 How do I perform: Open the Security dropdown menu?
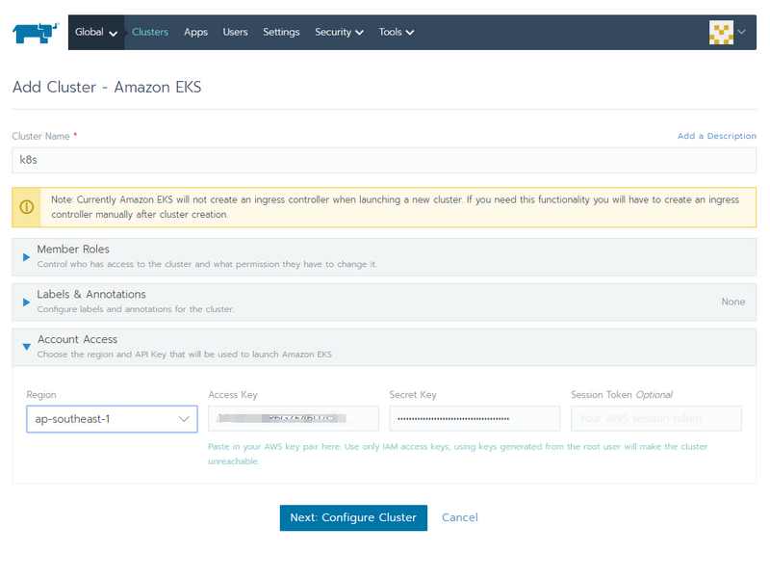coord(339,32)
